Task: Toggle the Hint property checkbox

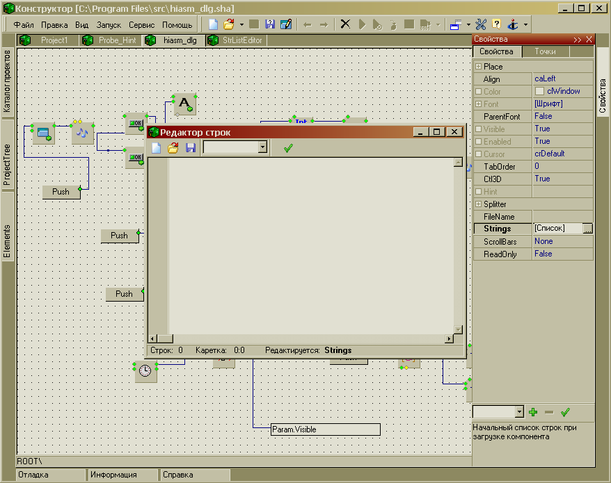Action: pos(478,192)
